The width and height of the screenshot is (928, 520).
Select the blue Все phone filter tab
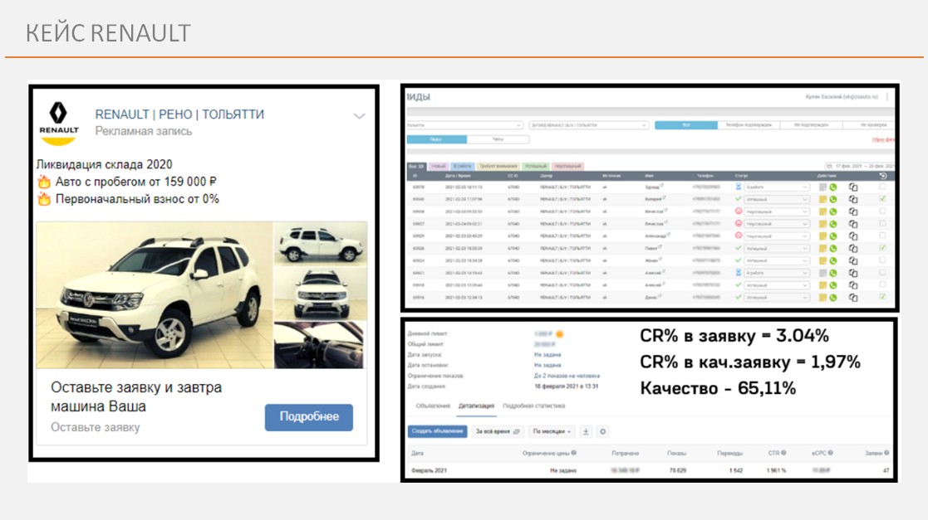tap(686, 124)
